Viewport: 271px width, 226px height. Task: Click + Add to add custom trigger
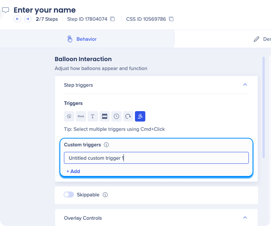pyautogui.click(x=73, y=171)
